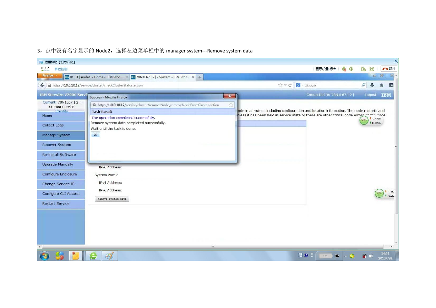
Task: Open the Firefox menu dropdown button
Action: point(50,75)
